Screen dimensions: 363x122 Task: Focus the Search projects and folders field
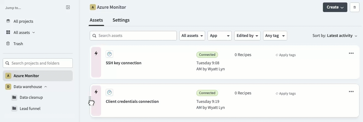(38, 63)
